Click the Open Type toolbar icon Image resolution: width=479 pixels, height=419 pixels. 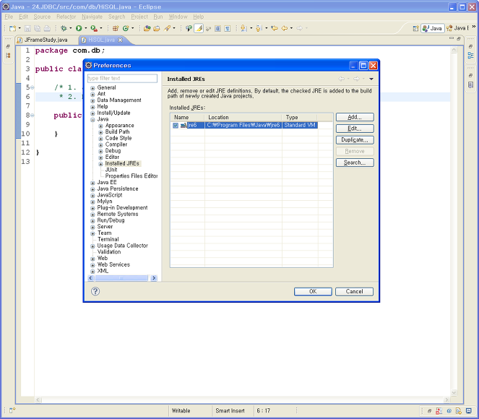(147, 28)
